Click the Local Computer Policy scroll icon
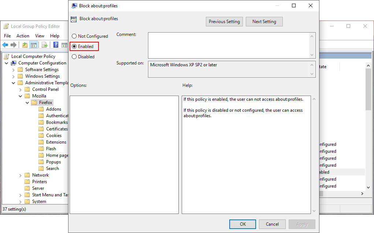This screenshot has height=233, width=374. pyautogui.click(x=7, y=56)
